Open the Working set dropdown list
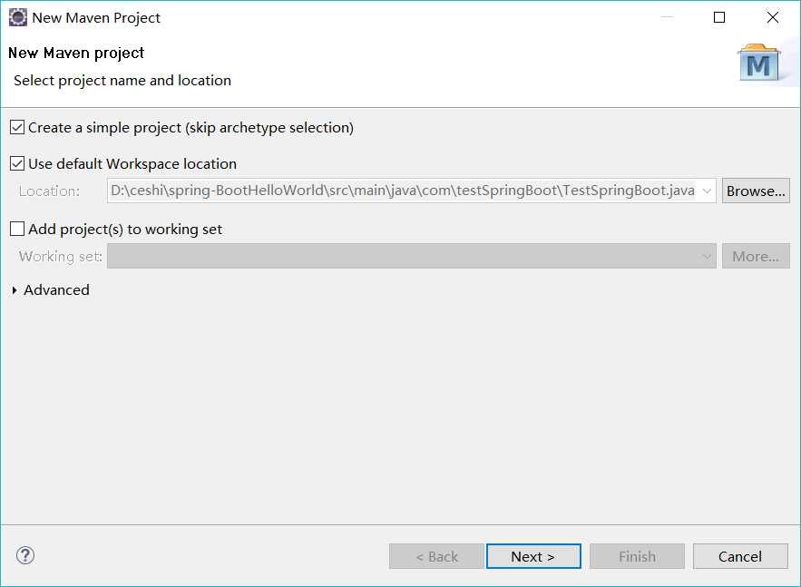The image size is (801, 587). [x=707, y=257]
